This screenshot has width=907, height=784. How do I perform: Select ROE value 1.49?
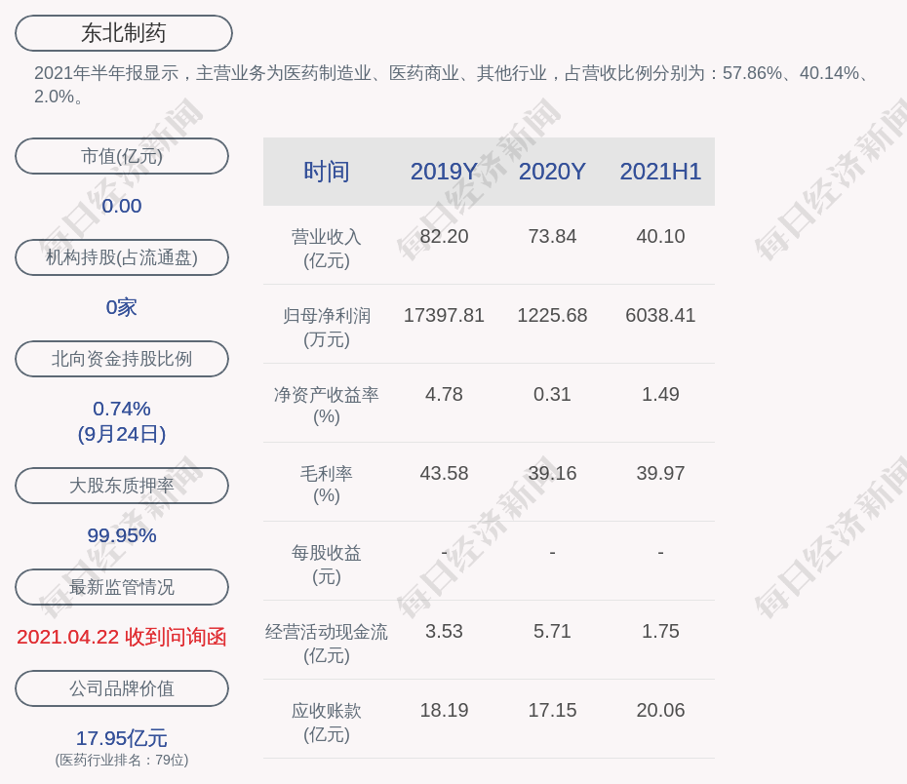coord(660,394)
